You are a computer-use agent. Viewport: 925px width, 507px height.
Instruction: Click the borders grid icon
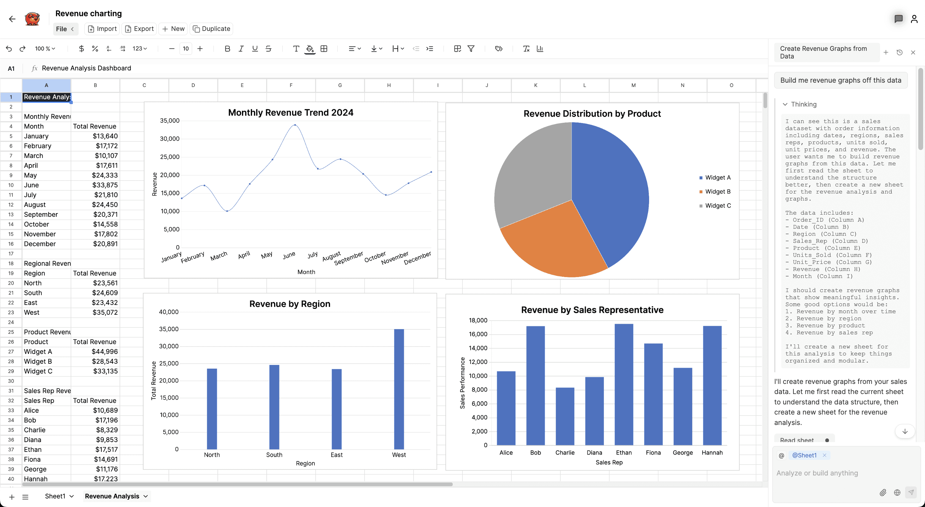(x=324, y=48)
